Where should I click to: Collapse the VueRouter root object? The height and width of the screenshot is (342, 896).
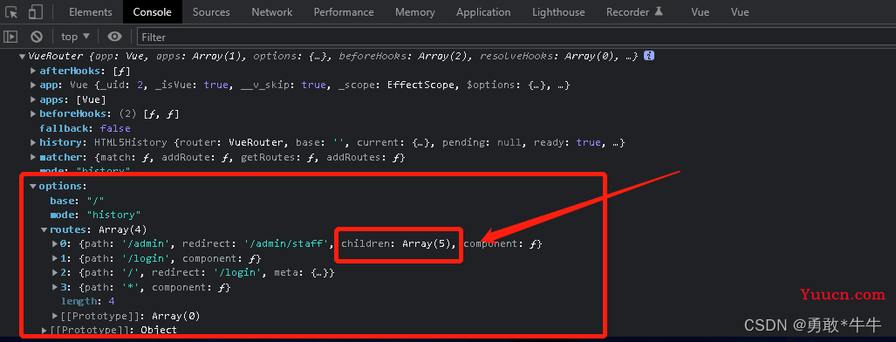tap(23, 56)
